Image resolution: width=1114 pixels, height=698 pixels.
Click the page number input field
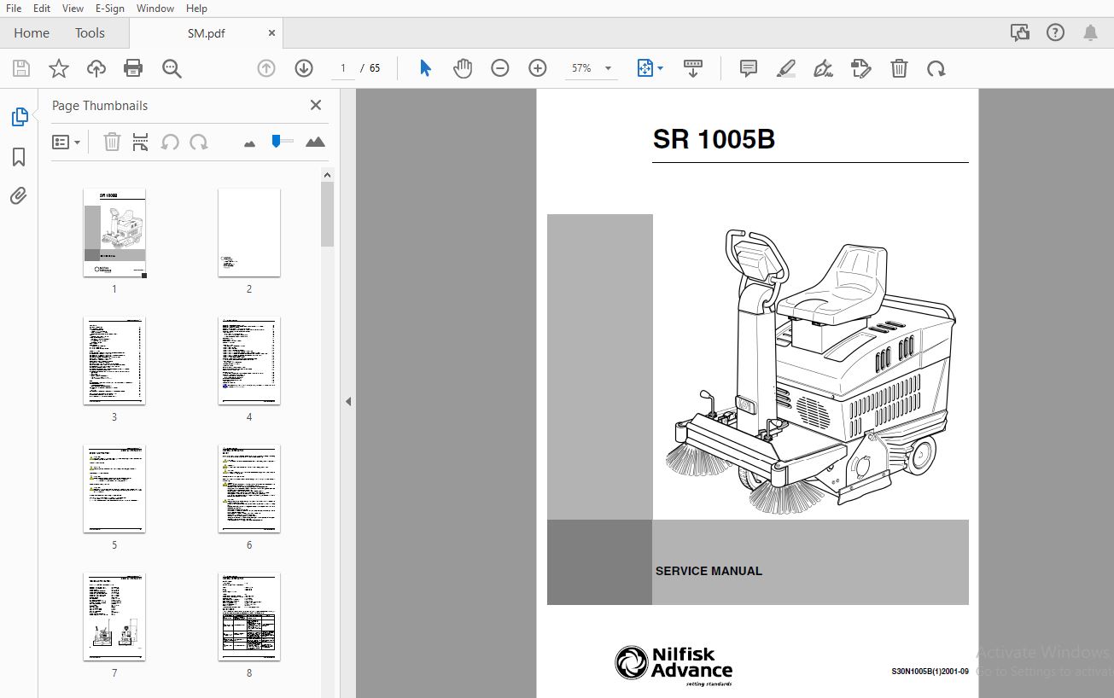pyautogui.click(x=343, y=68)
